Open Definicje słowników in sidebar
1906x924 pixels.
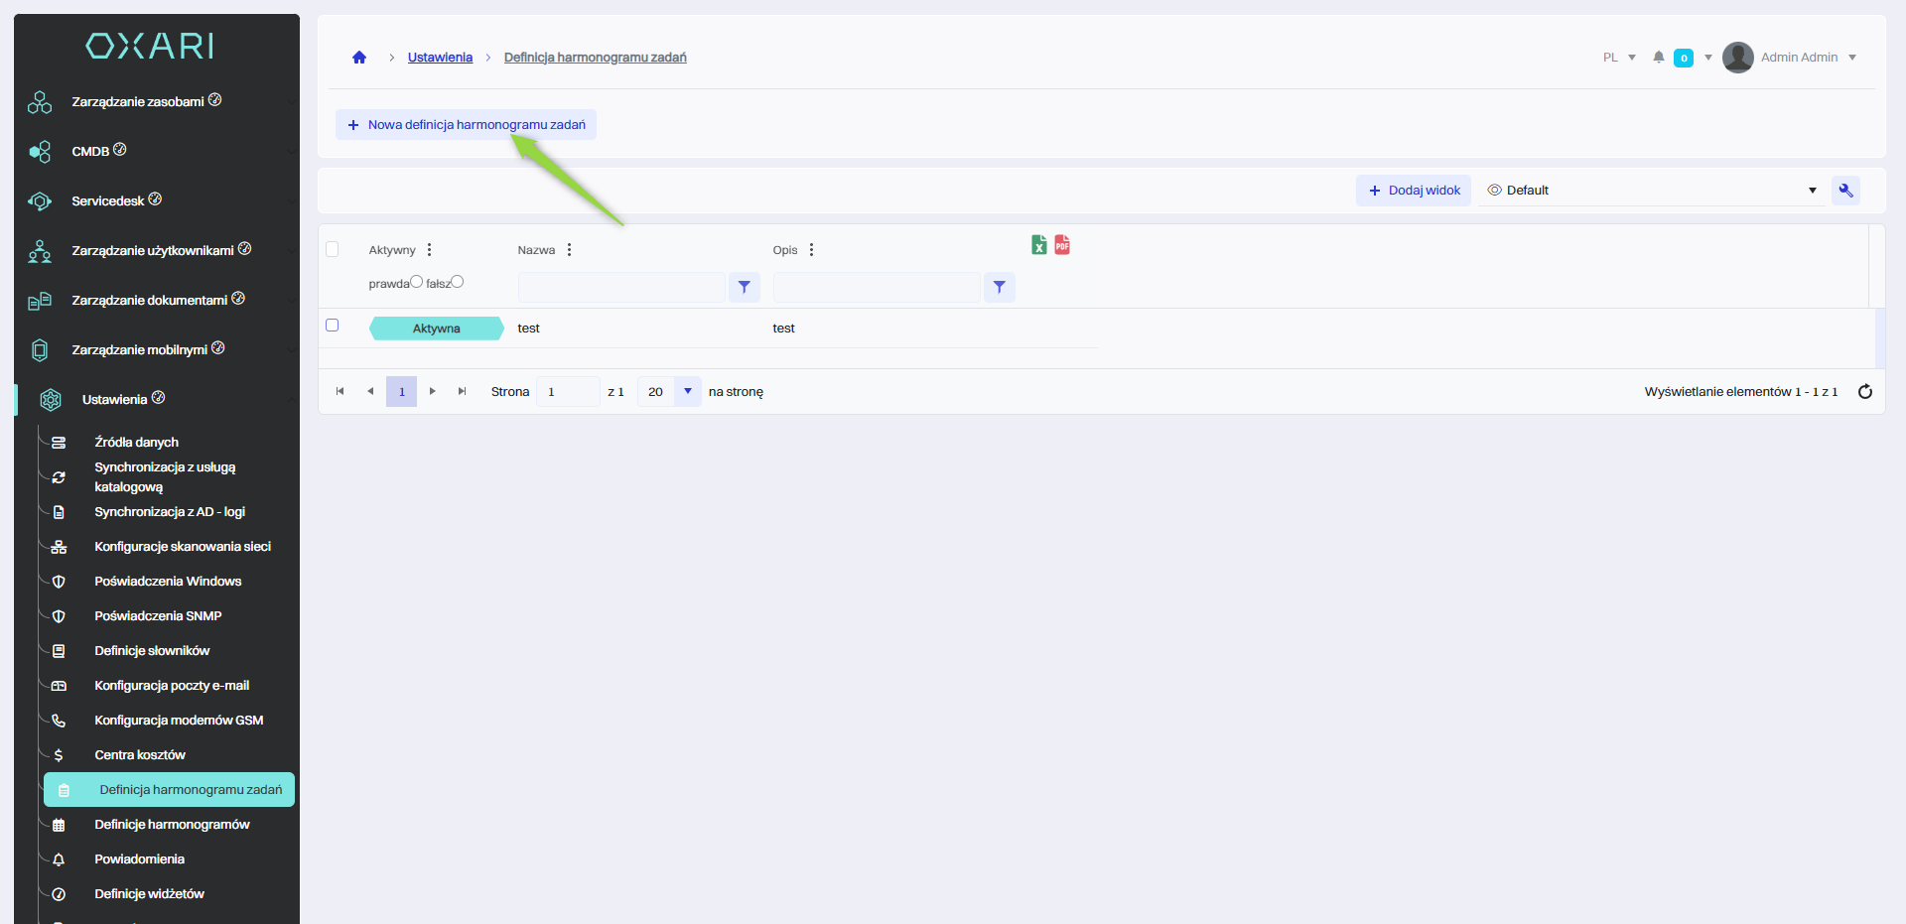pyautogui.click(x=152, y=651)
